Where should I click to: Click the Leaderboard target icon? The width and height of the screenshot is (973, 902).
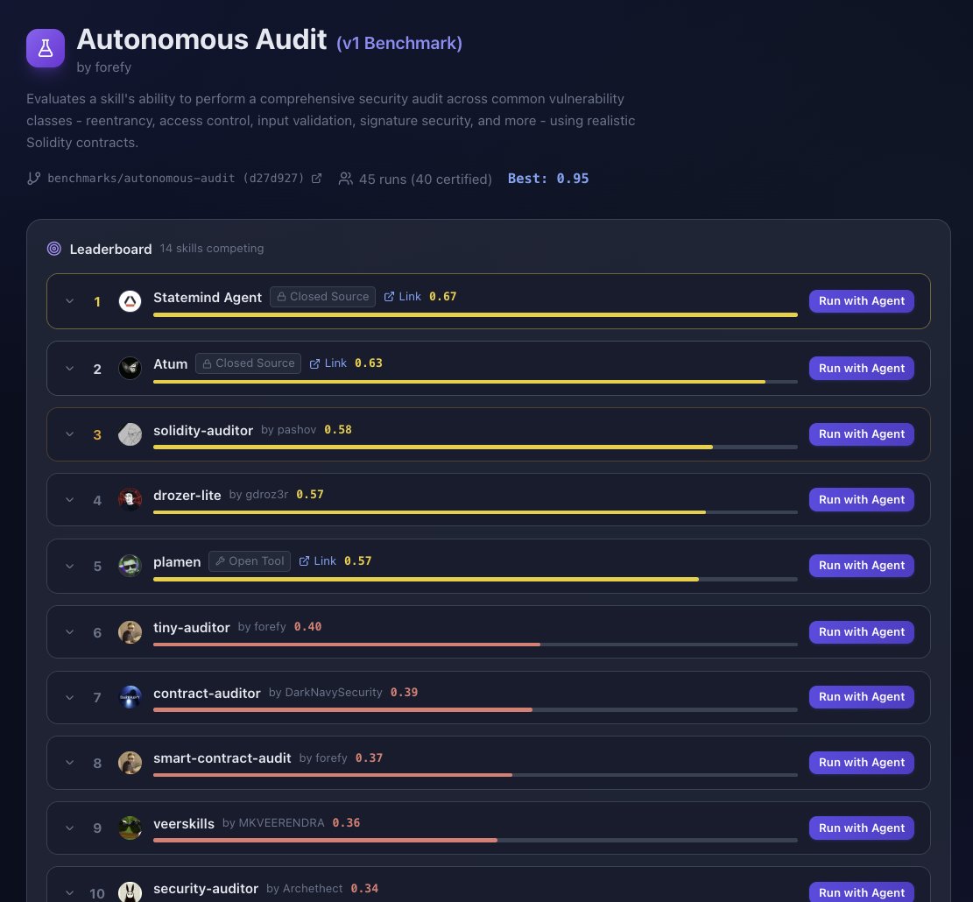(54, 249)
